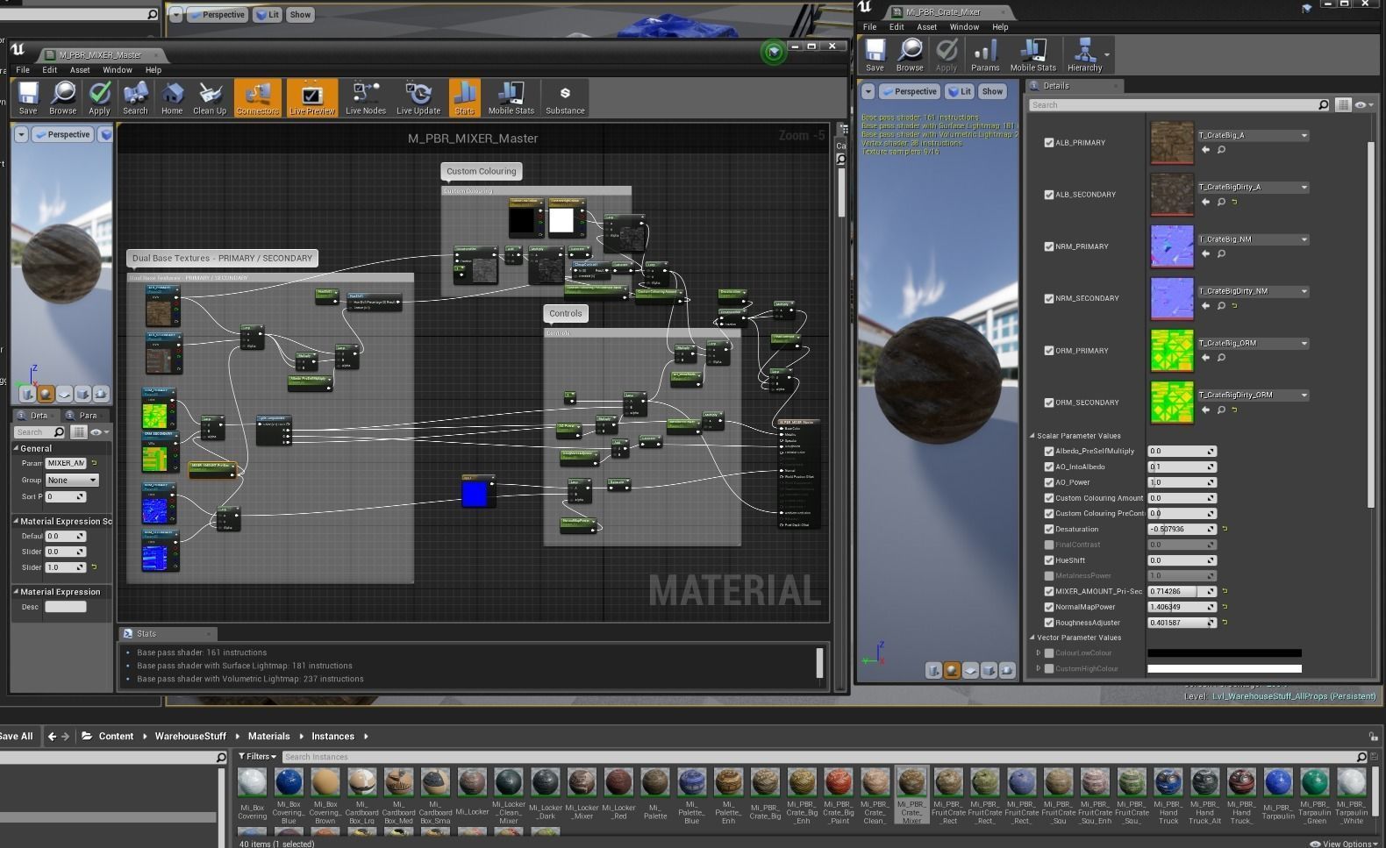Viewport: 1386px width, 848px height.
Task: Toggle the Live Nodes toolbar button
Action: coord(366,97)
